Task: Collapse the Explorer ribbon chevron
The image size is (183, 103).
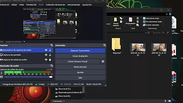Action: point(167,14)
